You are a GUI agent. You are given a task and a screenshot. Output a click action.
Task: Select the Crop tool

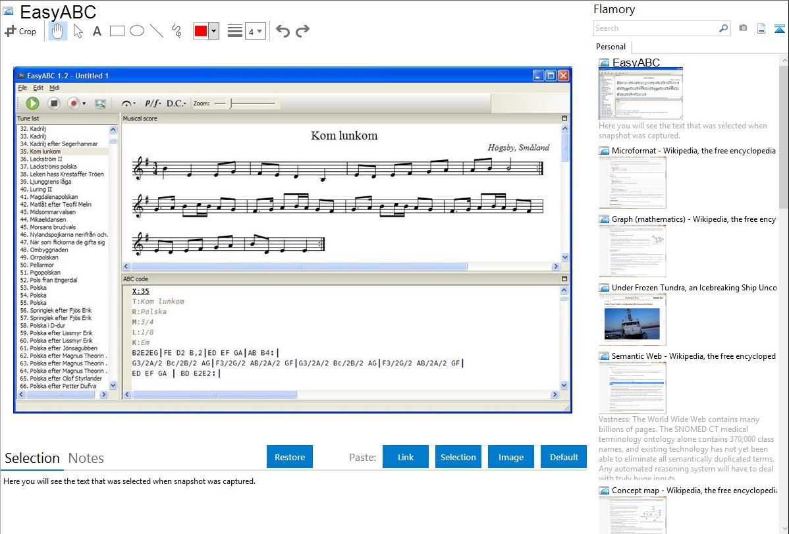coord(20,31)
